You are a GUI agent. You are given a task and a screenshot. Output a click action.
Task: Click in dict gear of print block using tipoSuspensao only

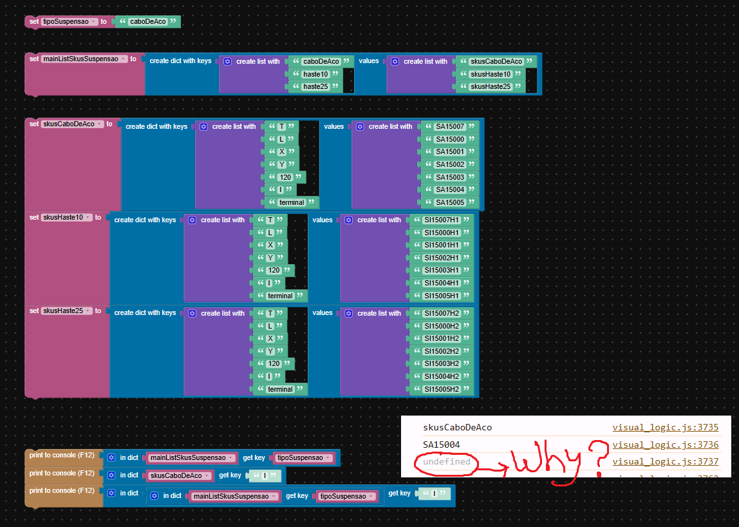click(111, 457)
